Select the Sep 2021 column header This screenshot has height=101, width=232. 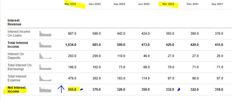(x=217, y=4)
